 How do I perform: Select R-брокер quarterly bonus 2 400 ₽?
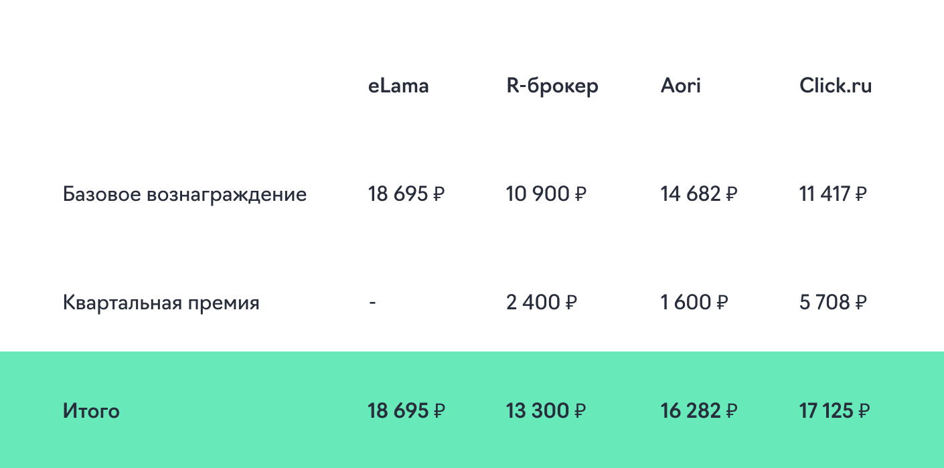click(542, 303)
